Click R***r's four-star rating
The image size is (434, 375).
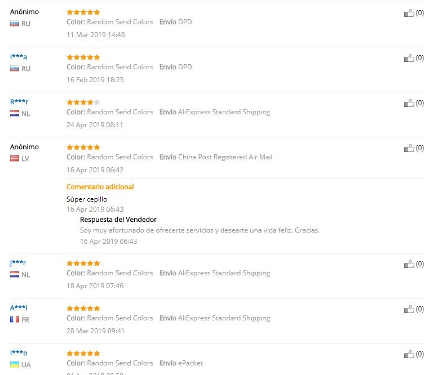pos(83,102)
